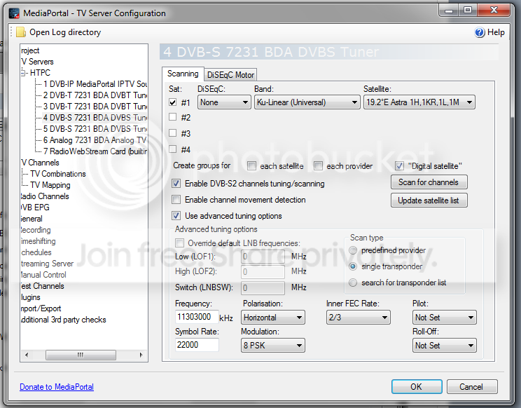Open Additional 3rd party checks
521x408 pixels.
[x=64, y=320]
